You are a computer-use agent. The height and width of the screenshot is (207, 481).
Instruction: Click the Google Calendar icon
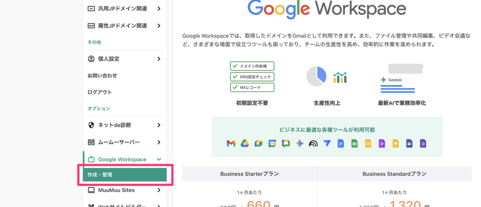click(x=272, y=143)
